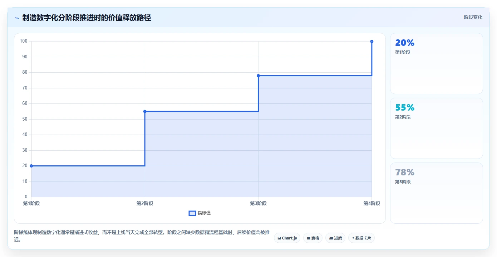
Task: Click the 指标值 legend text
Action: click(x=204, y=213)
